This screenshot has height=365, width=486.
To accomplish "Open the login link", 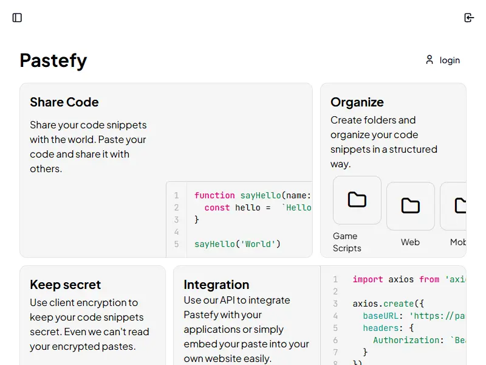I will click(450, 60).
